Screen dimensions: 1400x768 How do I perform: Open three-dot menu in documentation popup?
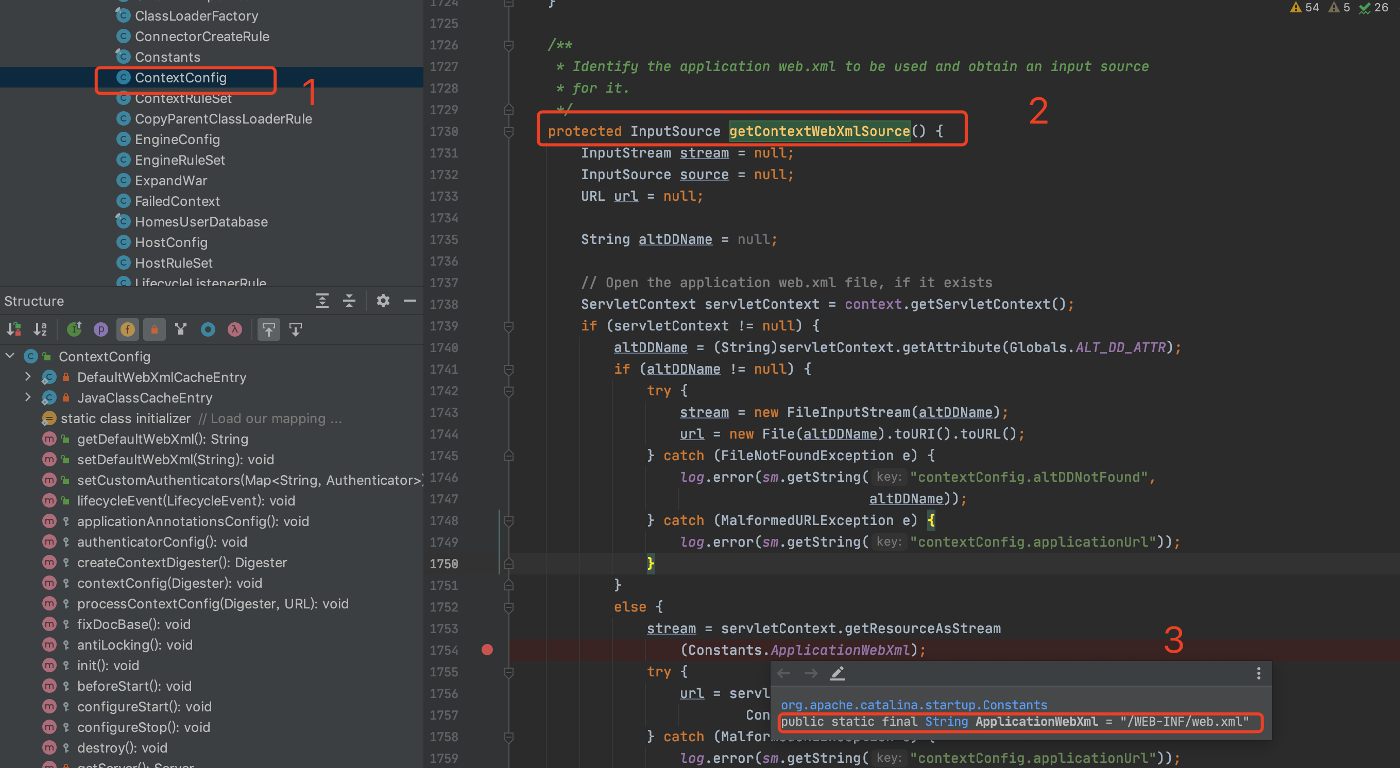[x=1258, y=673]
